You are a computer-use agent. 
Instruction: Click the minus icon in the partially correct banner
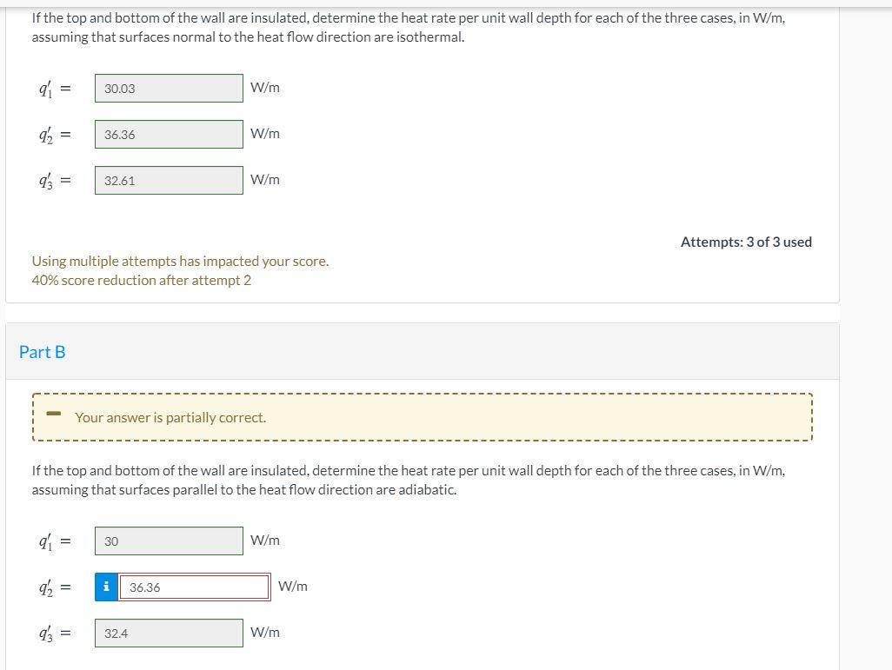(x=54, y=414)
